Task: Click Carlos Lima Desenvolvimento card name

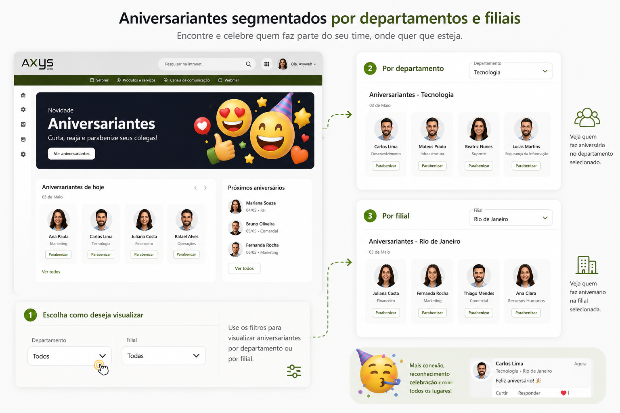Action: click(386, 147)
